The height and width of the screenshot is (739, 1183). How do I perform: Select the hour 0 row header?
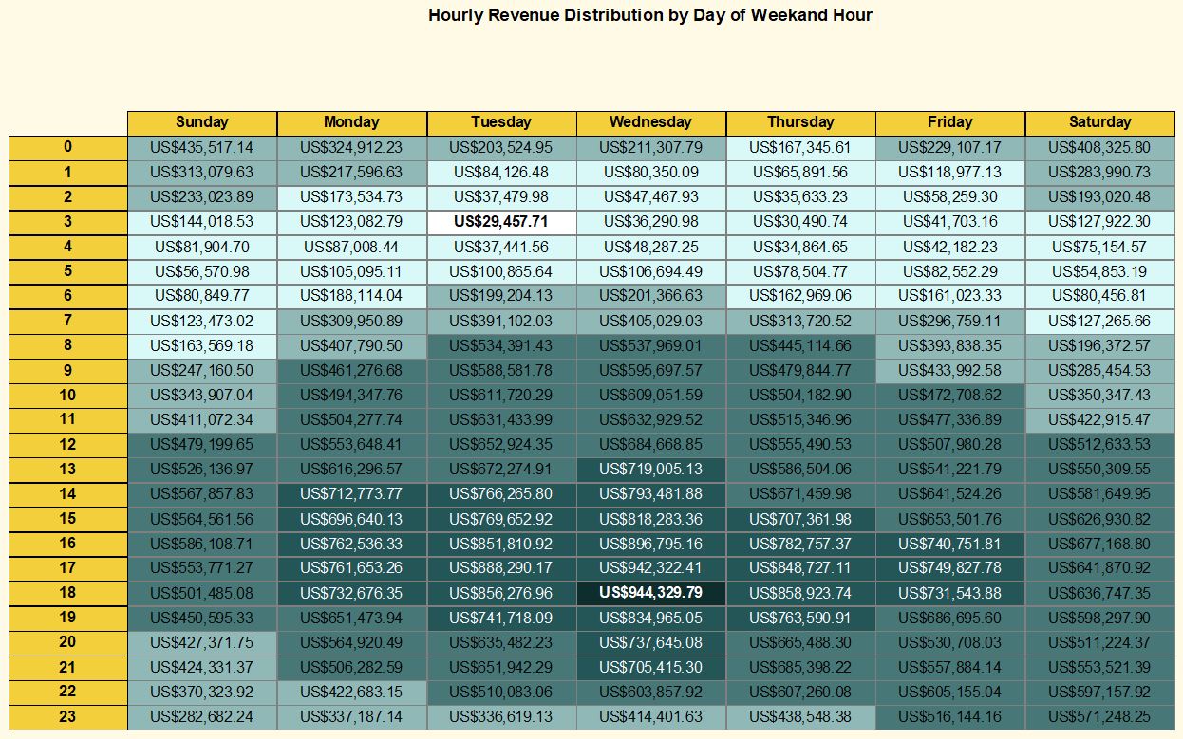67,147
